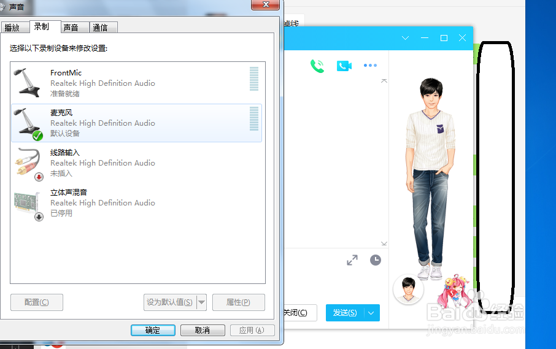This screenshot has width=556, height=349.
Task: Minimize the chat window
Action: [425, 38]
